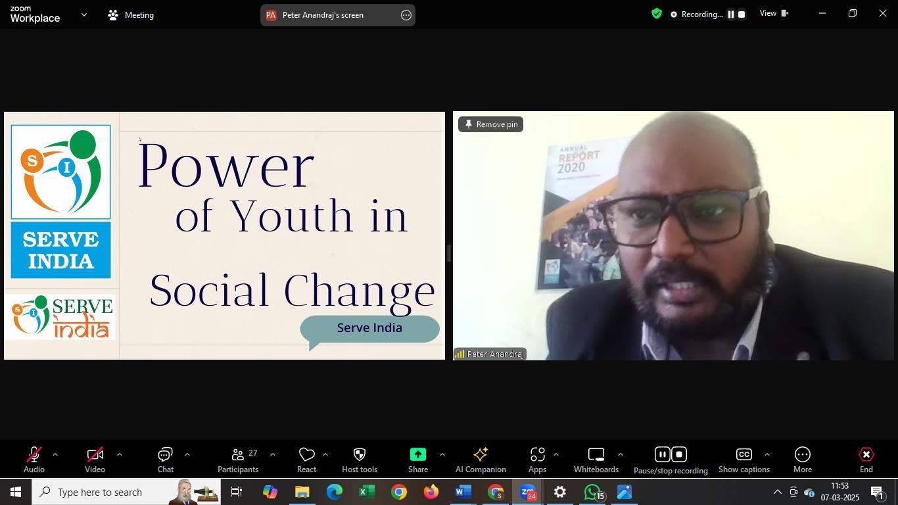The height and width of the screenshot is (505, 898).
Task: Click Recording indicator text
Action: [702, 14]
